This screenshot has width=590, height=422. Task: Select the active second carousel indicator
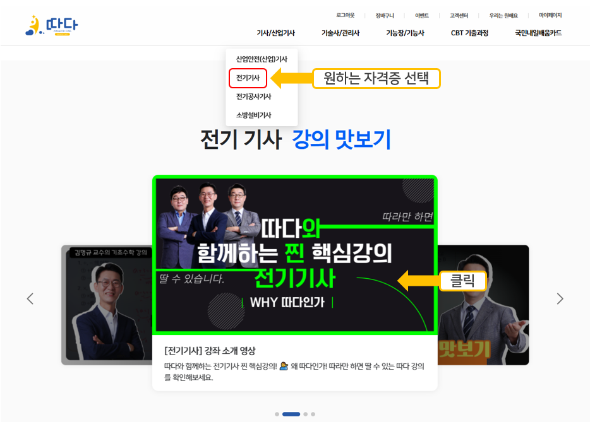(x=291, y=414)
